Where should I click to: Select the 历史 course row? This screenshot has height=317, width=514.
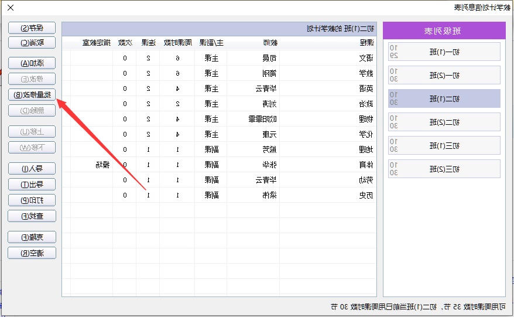coord(219,195)
